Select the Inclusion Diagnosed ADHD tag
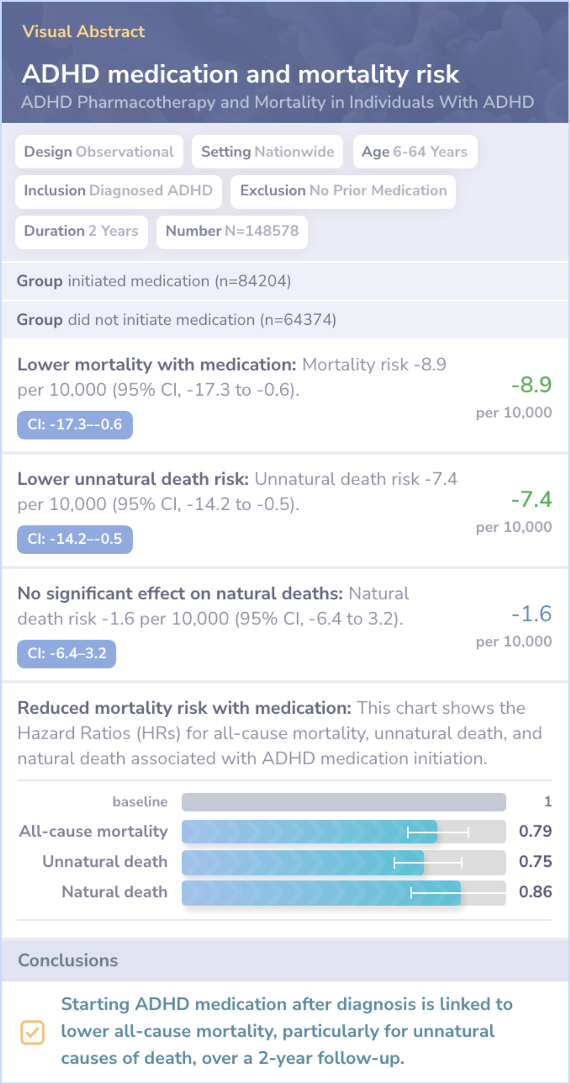The height and width of the screenshot is (1084, 570). coord(118,191)
